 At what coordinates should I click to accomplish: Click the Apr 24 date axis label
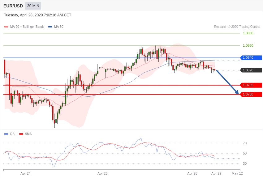pyautogui.click(x=25, y=173)
